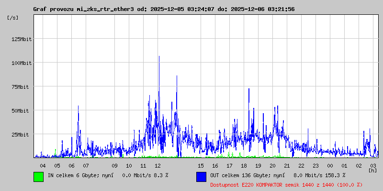383x191 pixels.
Task: Click the blue OUT legend color square
Action: click(x=201, y=176)
